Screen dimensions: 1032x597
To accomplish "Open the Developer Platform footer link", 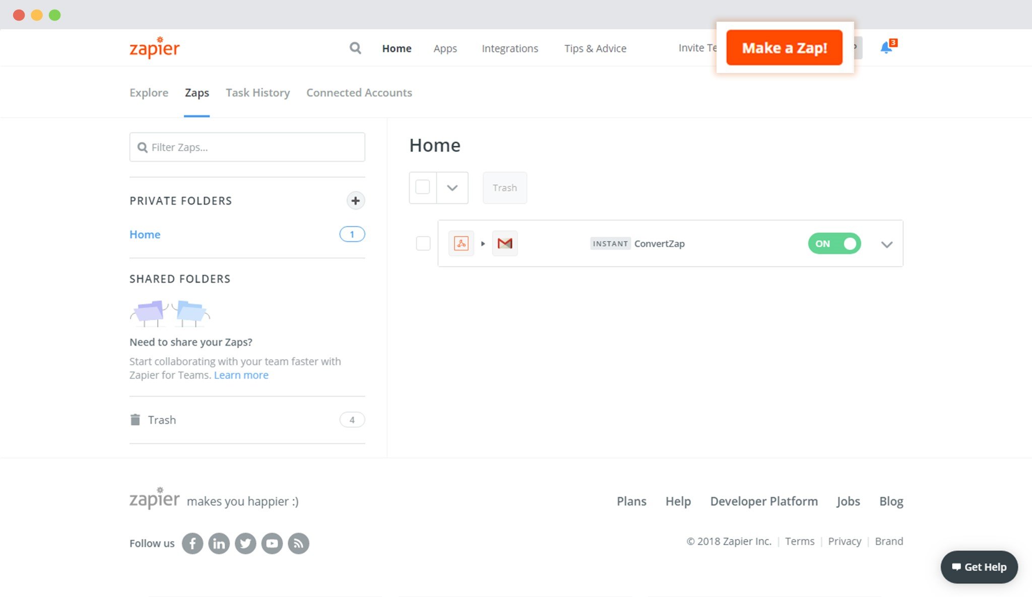I will (x=764, y=501).
